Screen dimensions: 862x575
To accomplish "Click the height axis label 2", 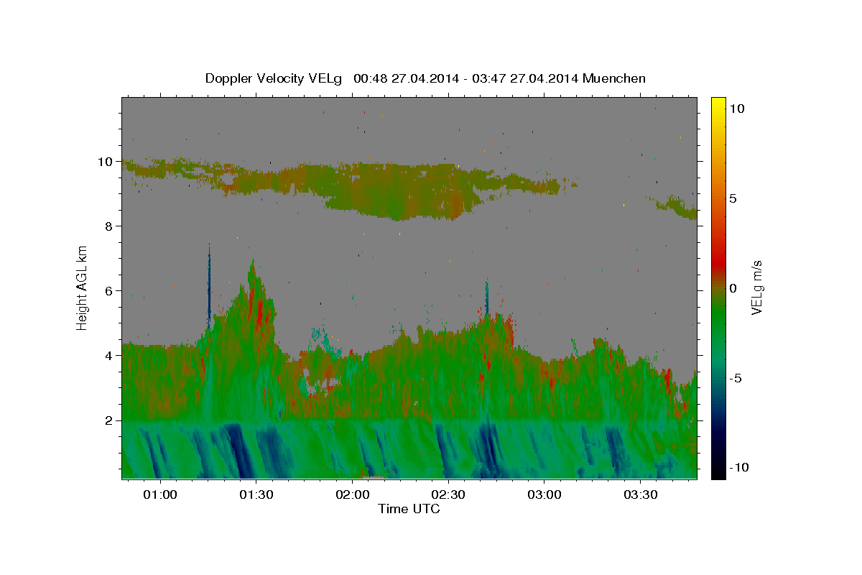I will point(108,420).
